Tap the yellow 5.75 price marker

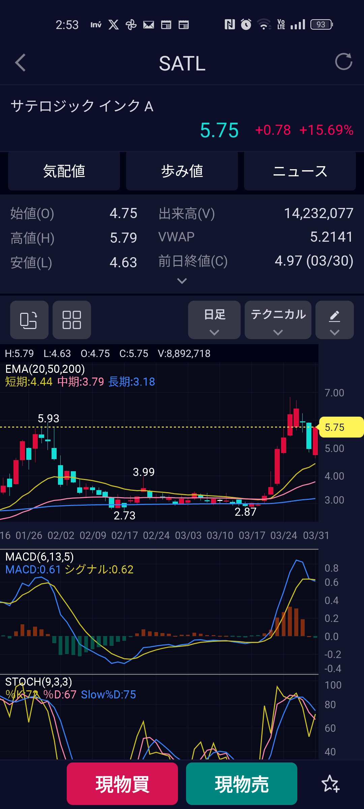click(340, 427)
